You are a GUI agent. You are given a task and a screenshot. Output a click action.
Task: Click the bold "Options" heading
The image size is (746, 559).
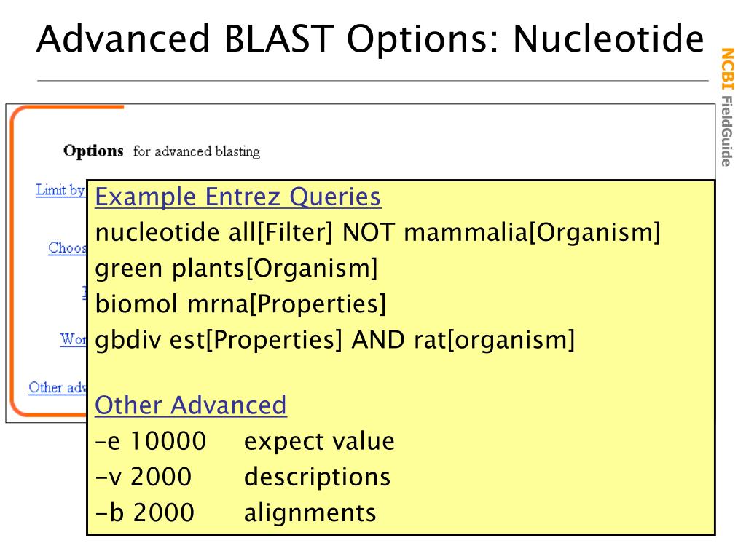point(93,151)
